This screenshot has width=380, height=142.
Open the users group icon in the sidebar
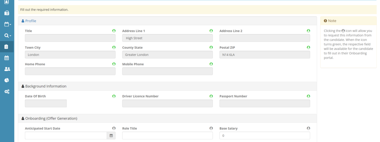click(x=7, y=69)
